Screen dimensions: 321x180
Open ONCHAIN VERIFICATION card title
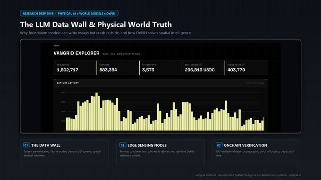click(245, 145)
